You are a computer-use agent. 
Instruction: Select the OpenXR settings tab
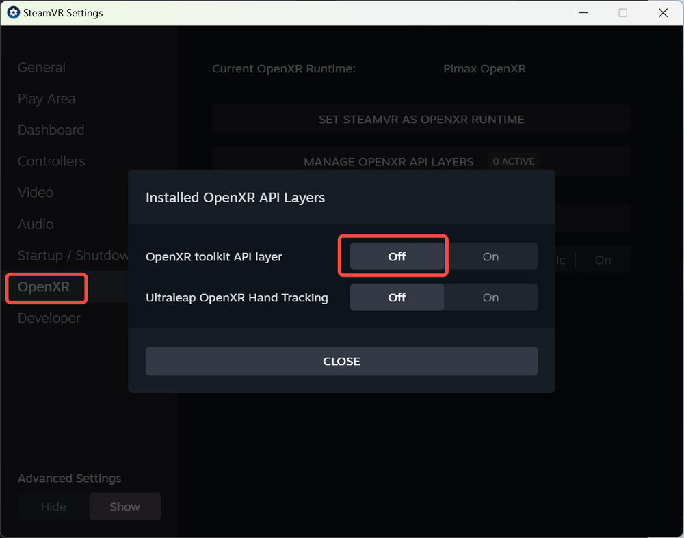tap(44, 287)
